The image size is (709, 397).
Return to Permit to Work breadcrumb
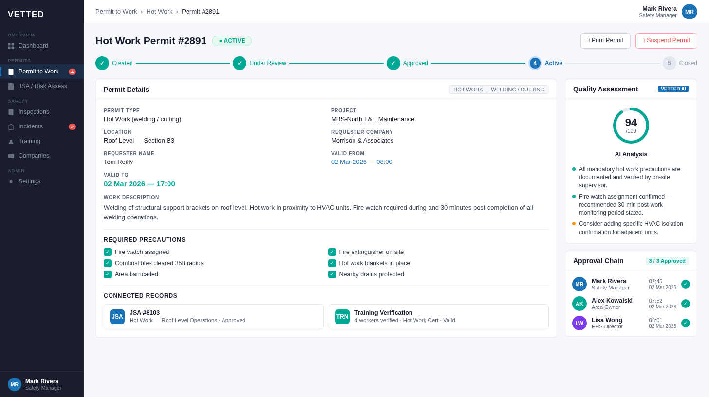click(116, 11)
